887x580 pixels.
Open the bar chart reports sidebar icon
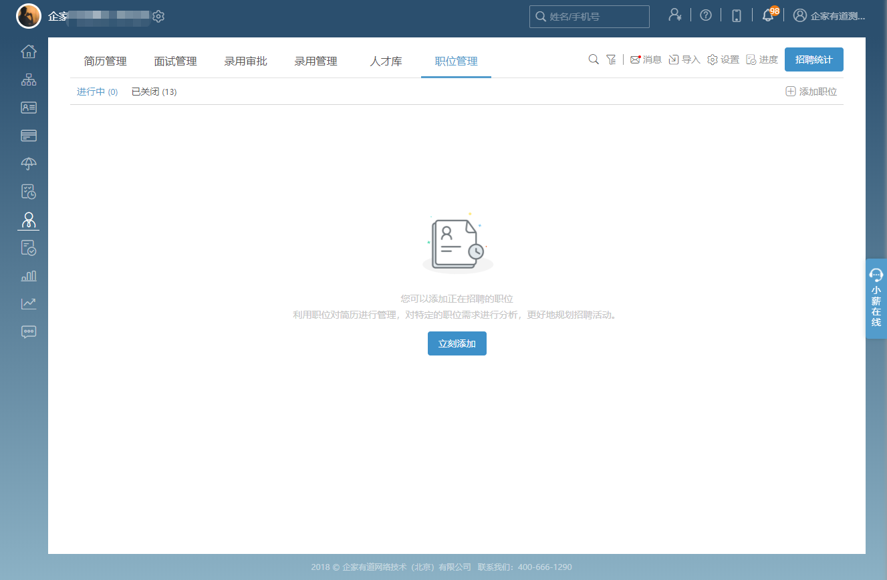[x=29, y=275]
